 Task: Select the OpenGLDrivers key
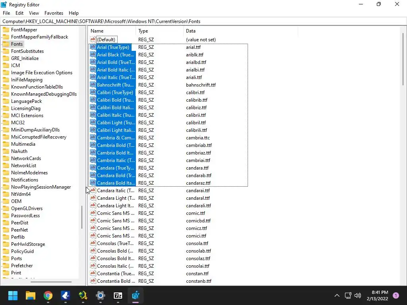[27, 208]
